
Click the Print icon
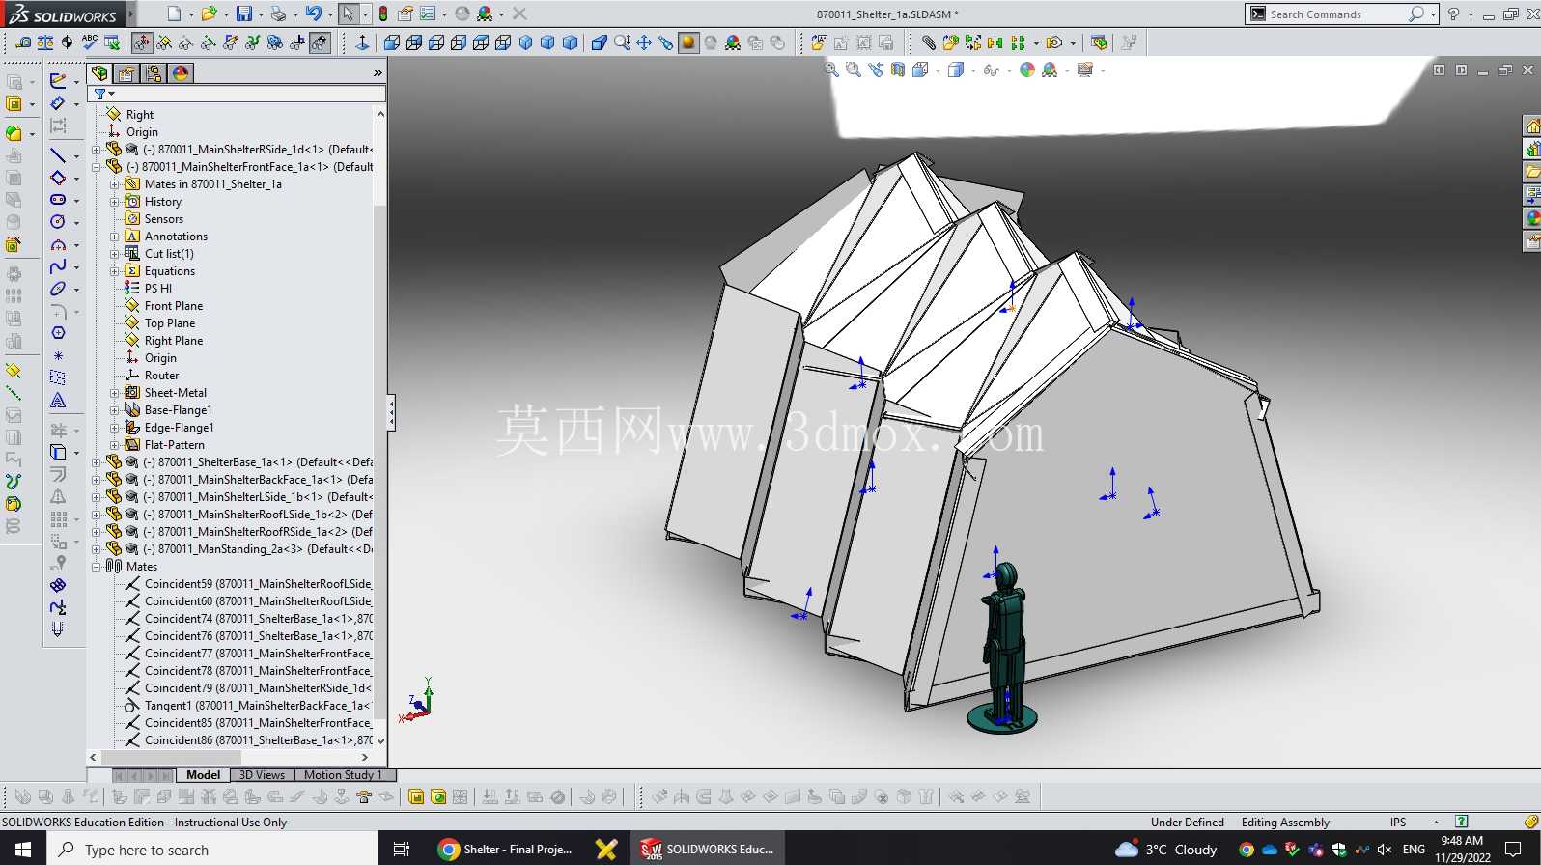click(278, 14)
